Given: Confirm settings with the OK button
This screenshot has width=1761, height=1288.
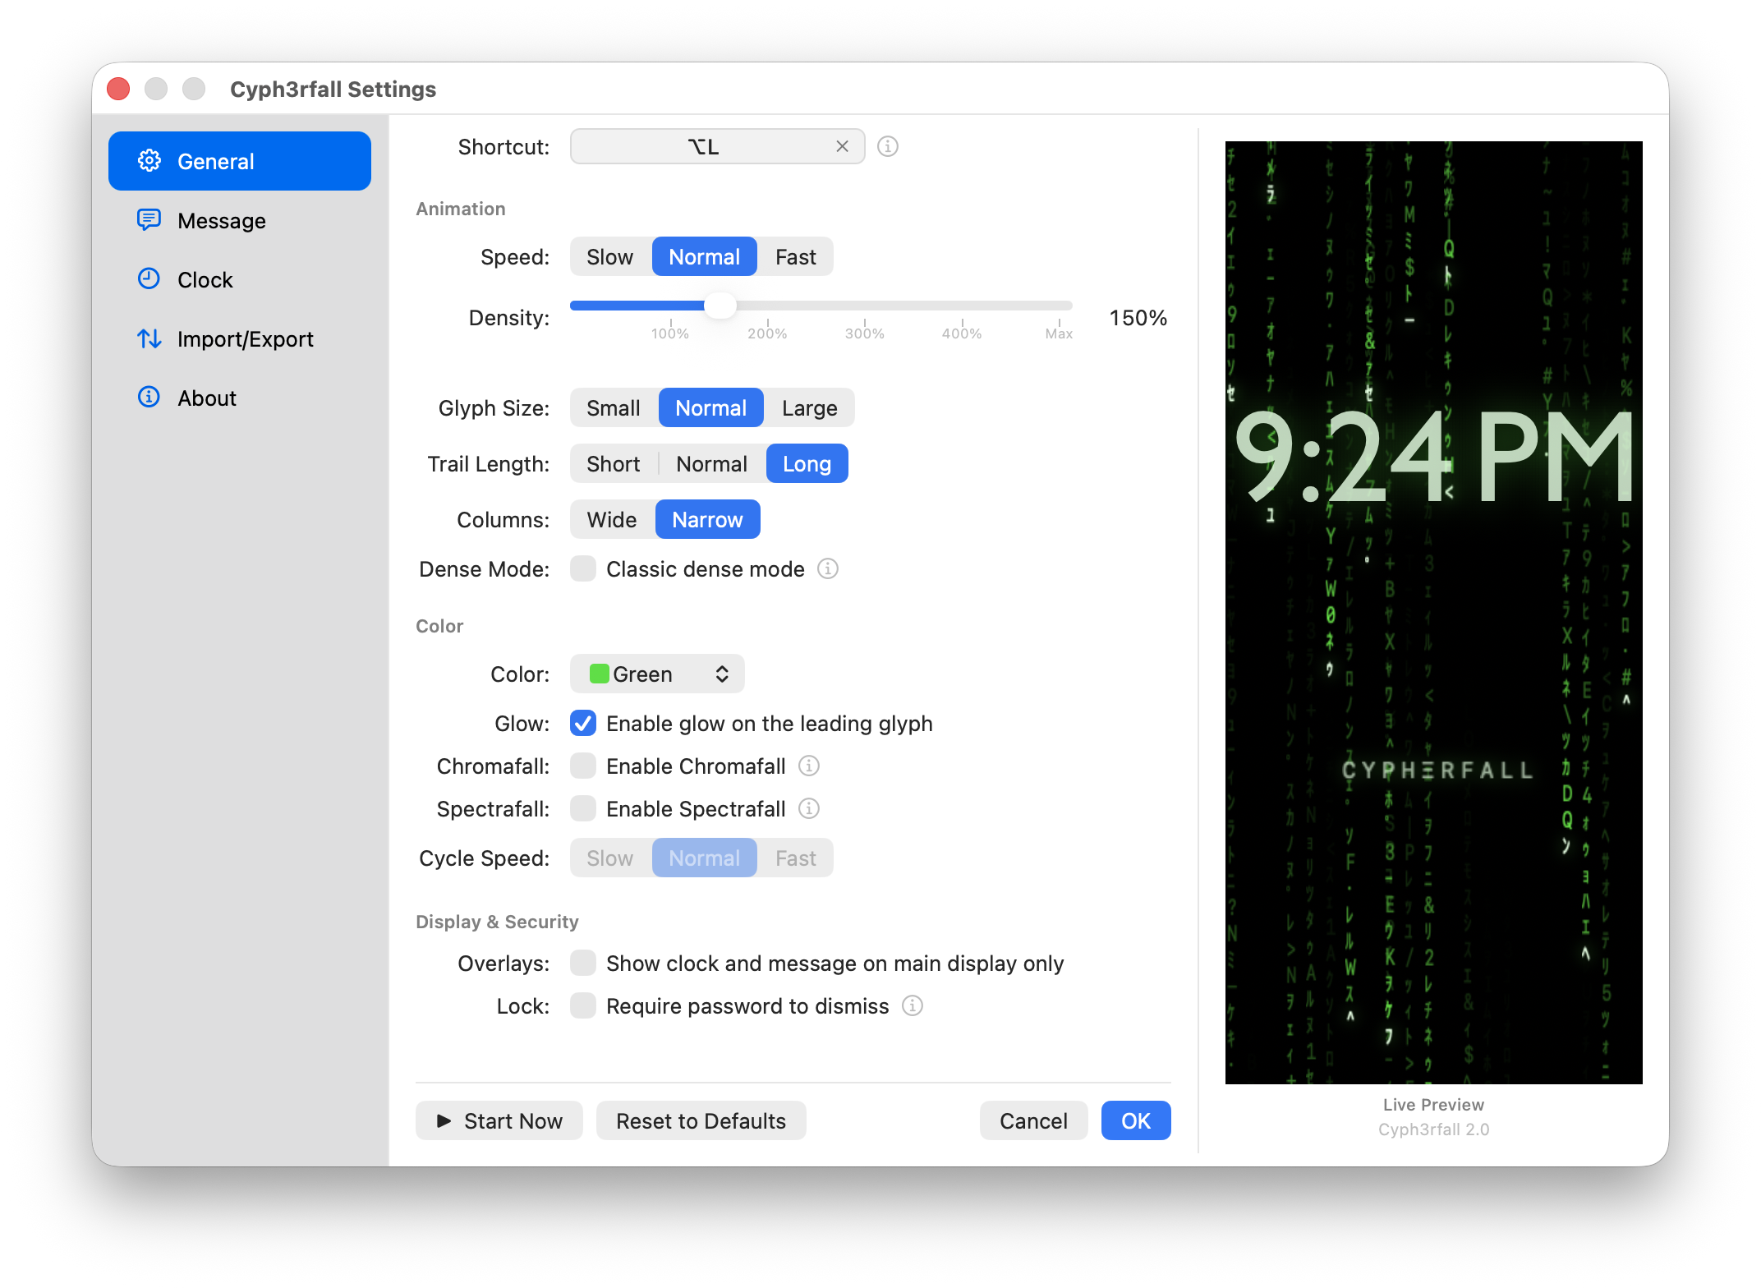Looking at the screenshot, I should coord(1136,1120).
